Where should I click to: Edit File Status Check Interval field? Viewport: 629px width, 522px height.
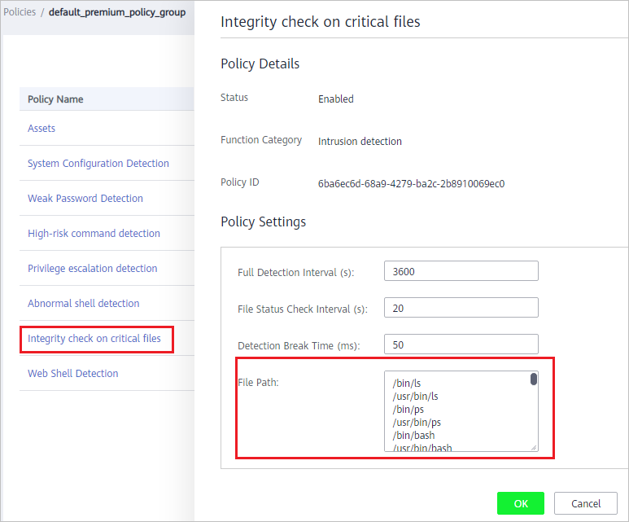(461, 308)
